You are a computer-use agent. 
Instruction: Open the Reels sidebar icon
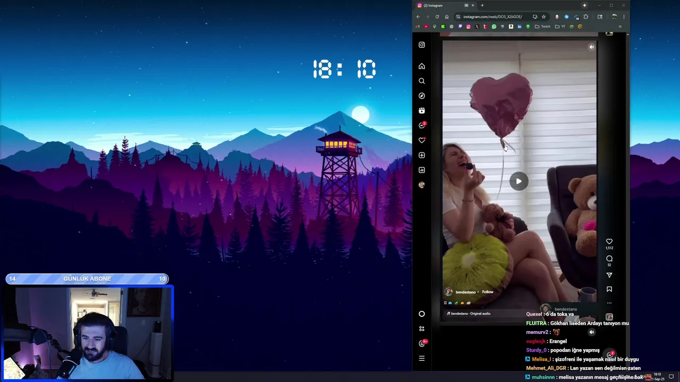[x=422, y=111]
